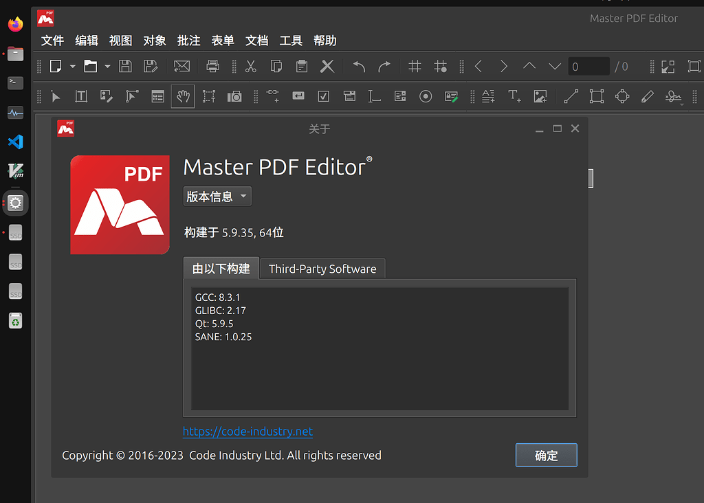Screen dimensions: 704x503
Task: Select the Hand tool
Action: coord(183,96)
